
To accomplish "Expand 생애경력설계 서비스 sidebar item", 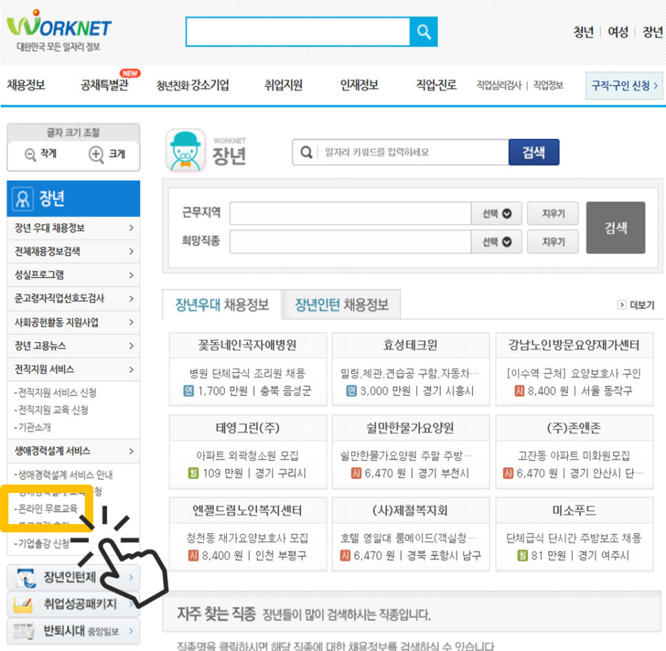I will [74, 451].
